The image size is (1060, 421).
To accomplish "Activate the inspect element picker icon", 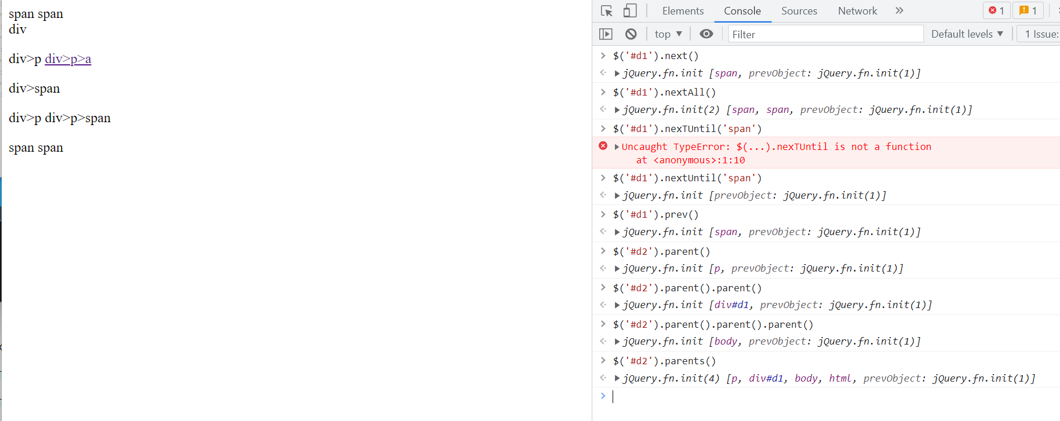I will click(607, 11).
